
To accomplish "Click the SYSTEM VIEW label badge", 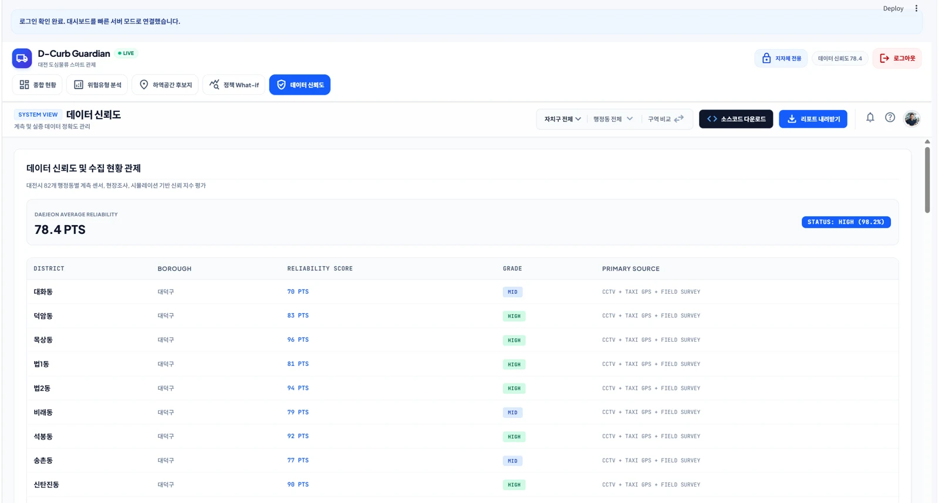I will pos(38,115).
